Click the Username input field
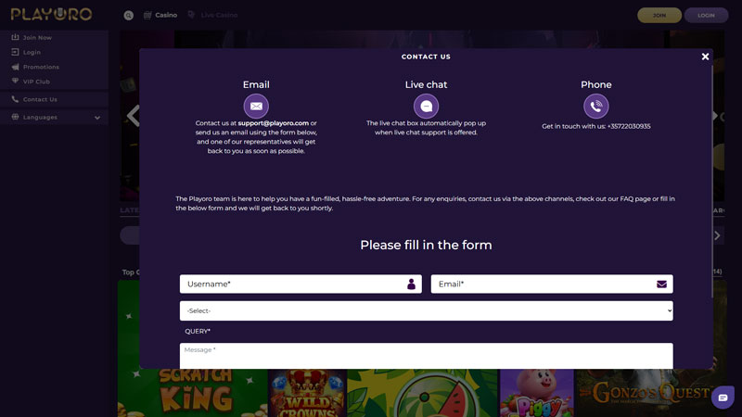742x417 pixels. tap(292, 284)
